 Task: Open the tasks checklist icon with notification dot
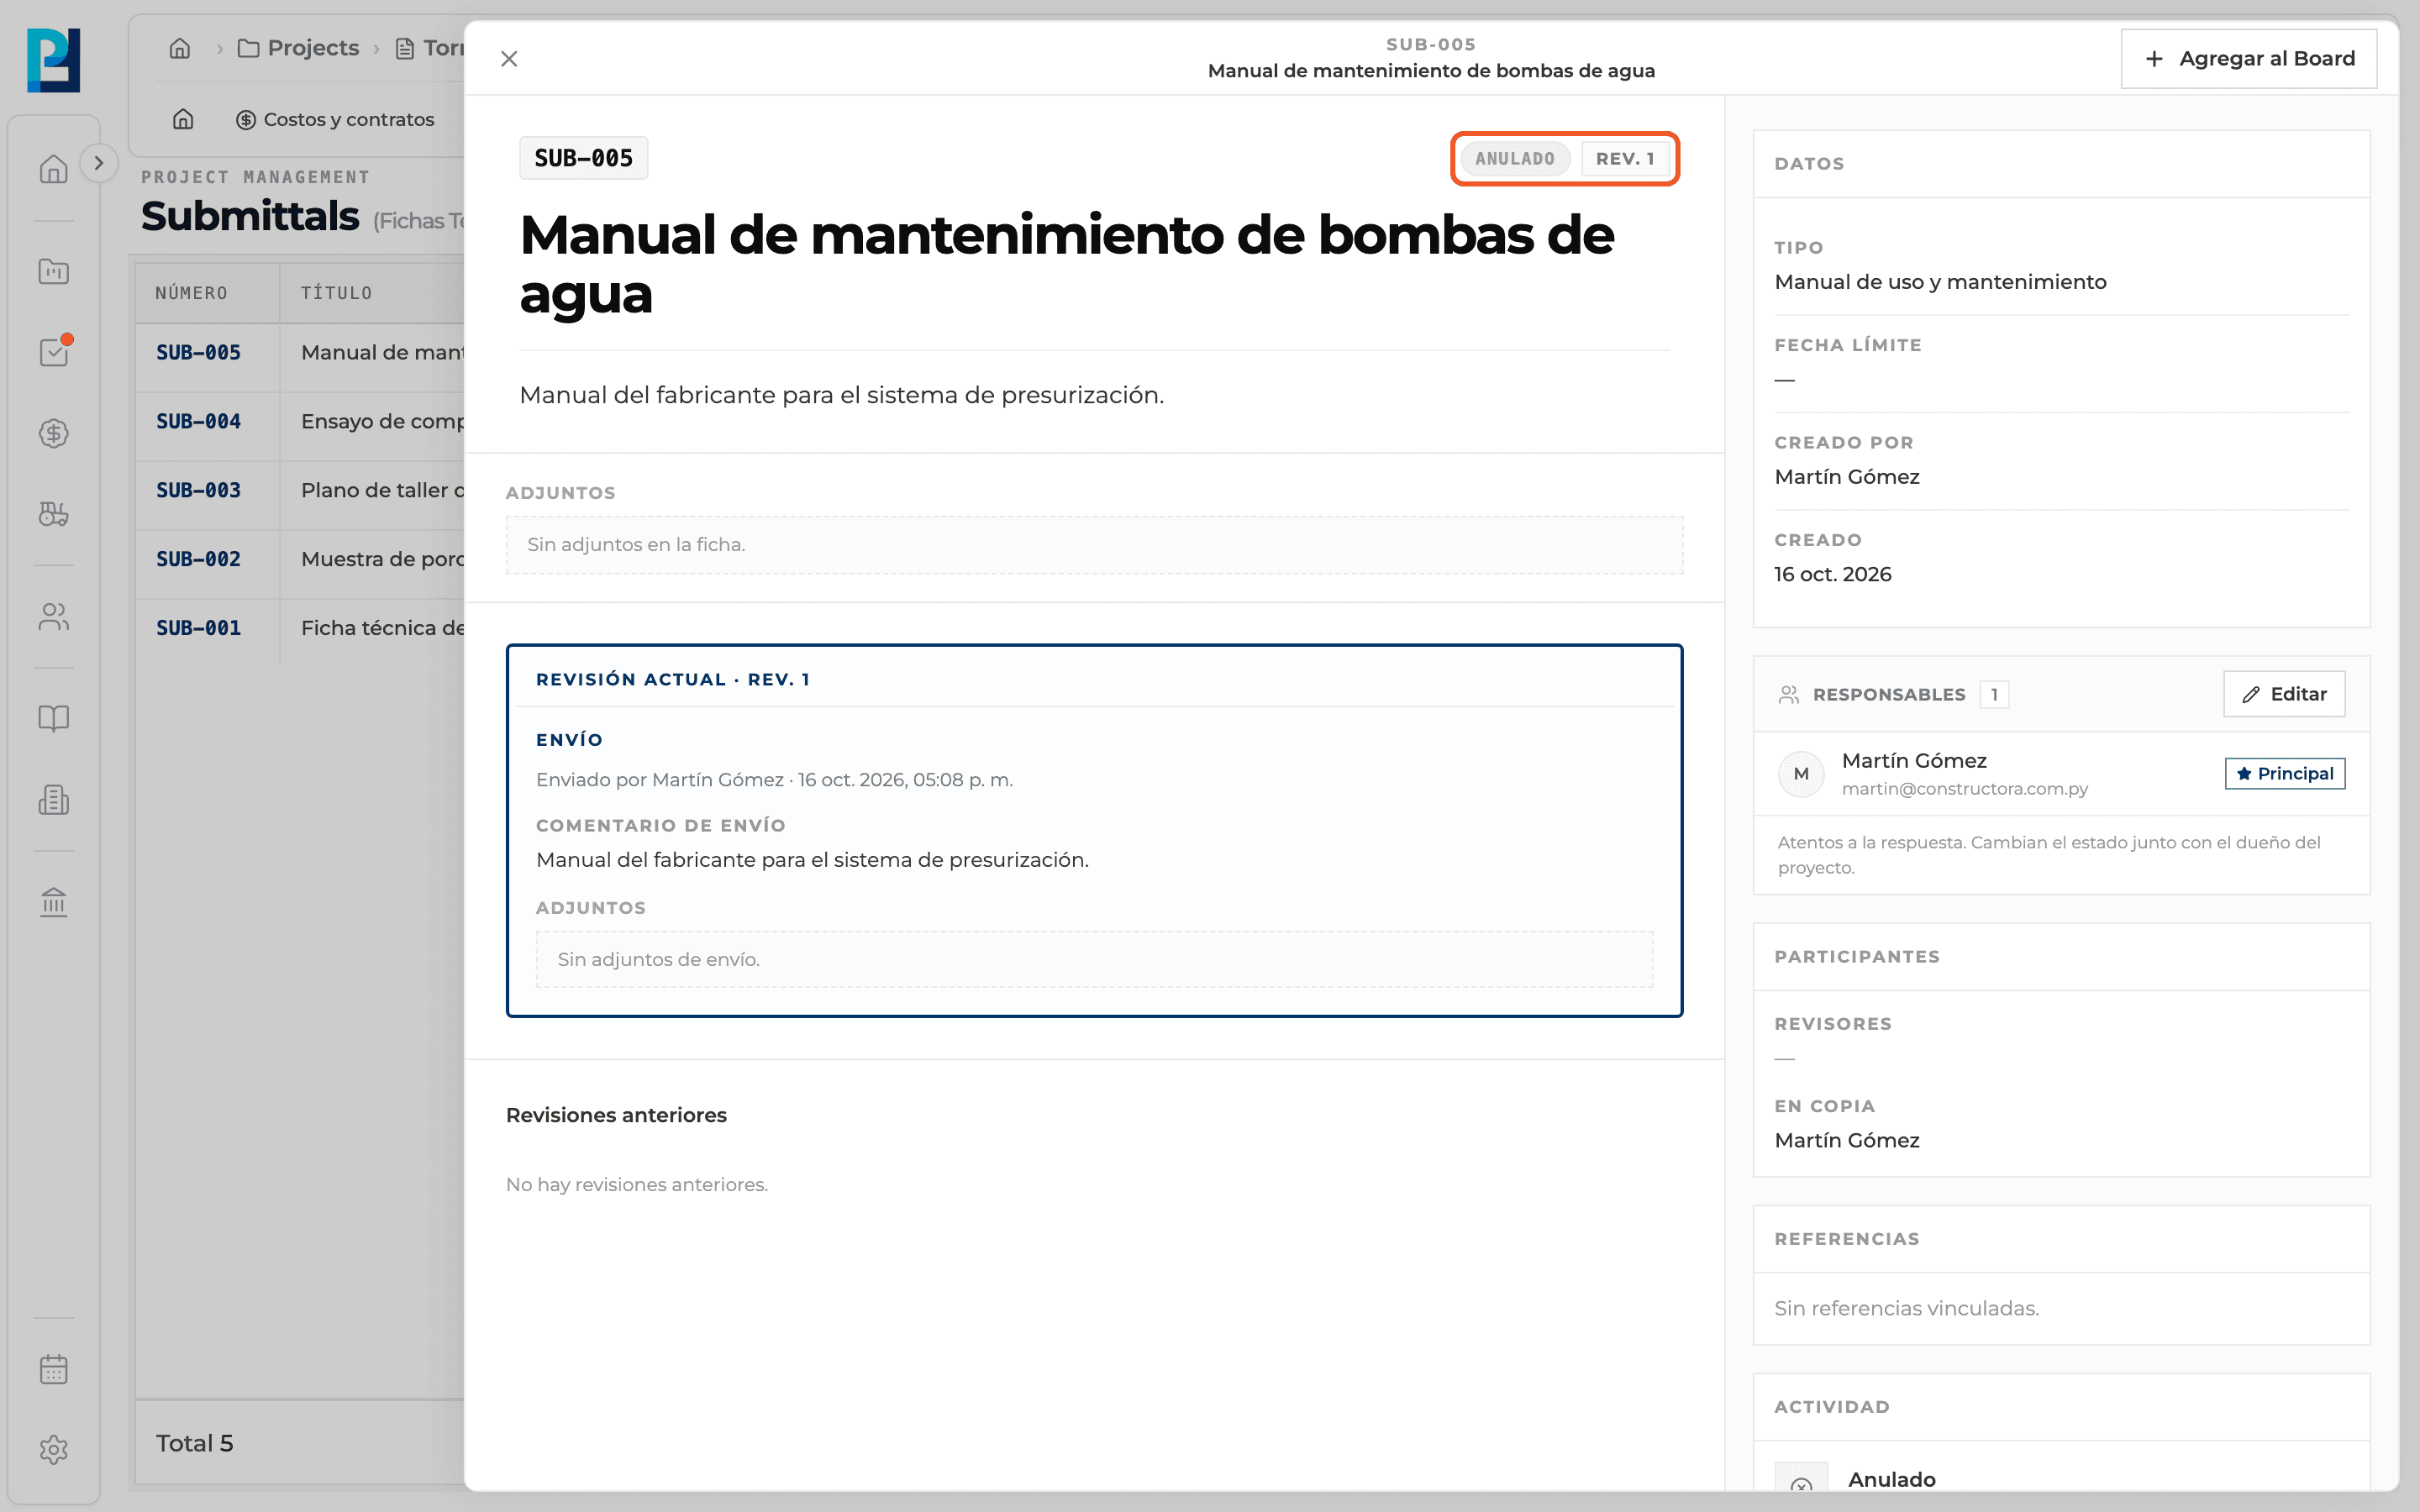coord(54,352)
